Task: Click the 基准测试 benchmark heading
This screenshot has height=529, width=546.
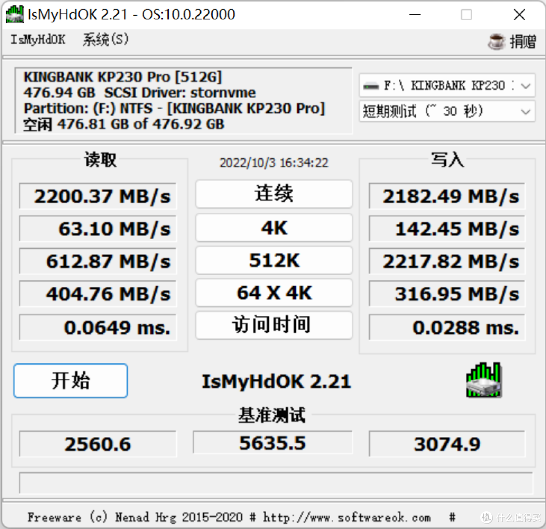Action: point(272,415)
